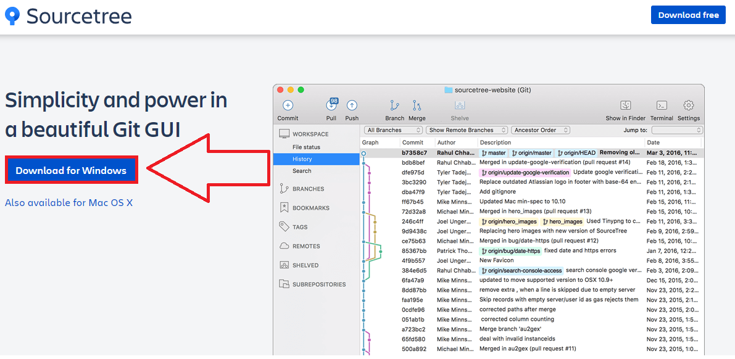The width and height of the screenshot is (735, 359).
Task: Click the TAGS sidebar icon
Action: click(284, 227)
